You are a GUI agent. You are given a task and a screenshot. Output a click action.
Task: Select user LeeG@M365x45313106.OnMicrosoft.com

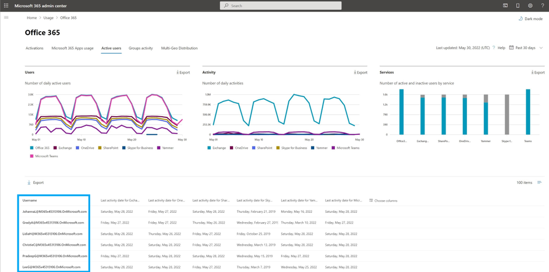pos(52,267)
